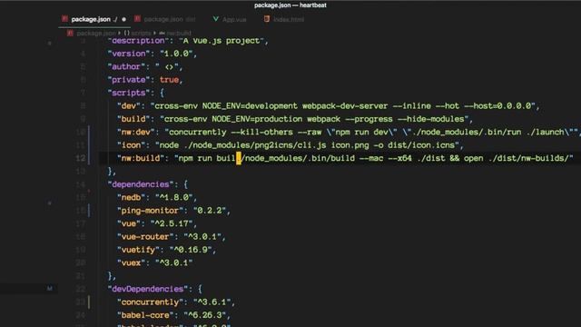
Task: Switch to the package.json ./ tab
Action: [94, 19]
